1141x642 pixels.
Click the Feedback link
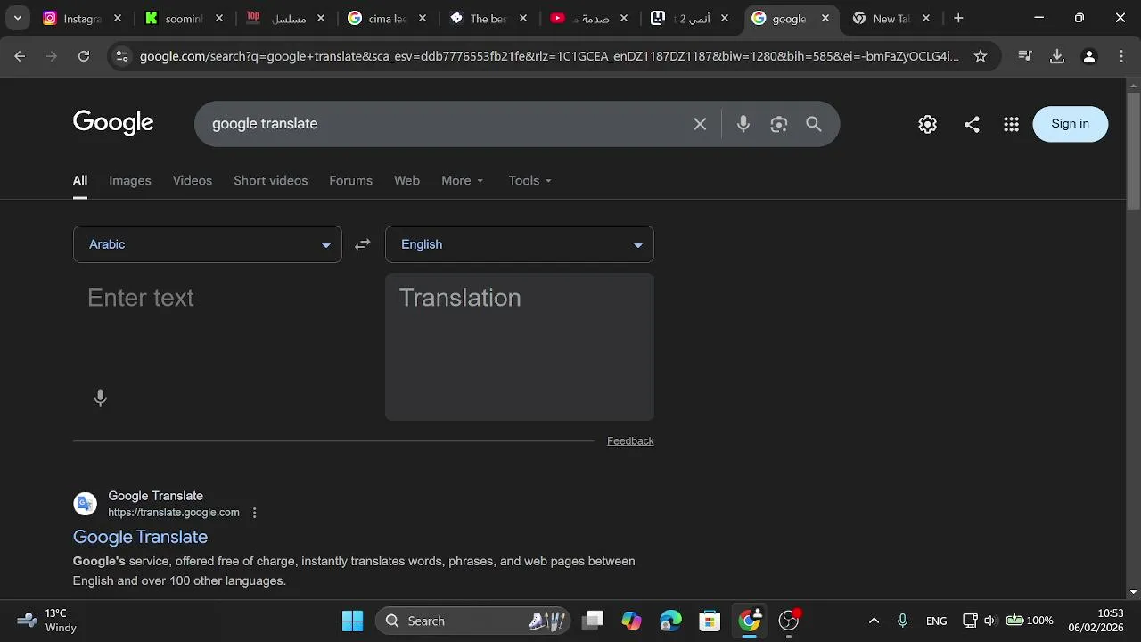point(630,440)
